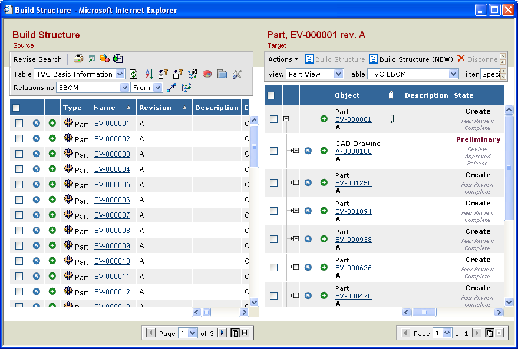Expand the EV-001094 tree node
Image resolution: width=518 pixels, height=349 pixels.
tap(295, 211)
